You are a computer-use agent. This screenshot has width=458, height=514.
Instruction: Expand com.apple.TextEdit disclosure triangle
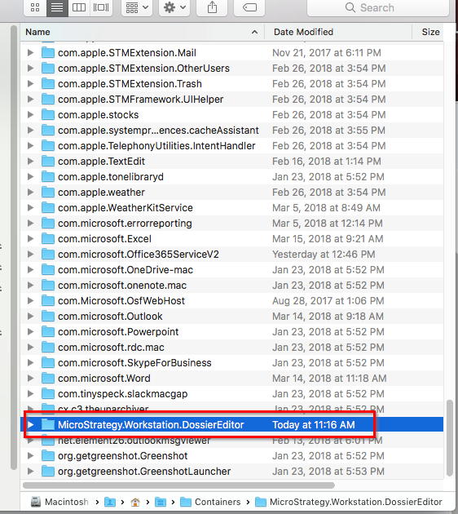30,162
